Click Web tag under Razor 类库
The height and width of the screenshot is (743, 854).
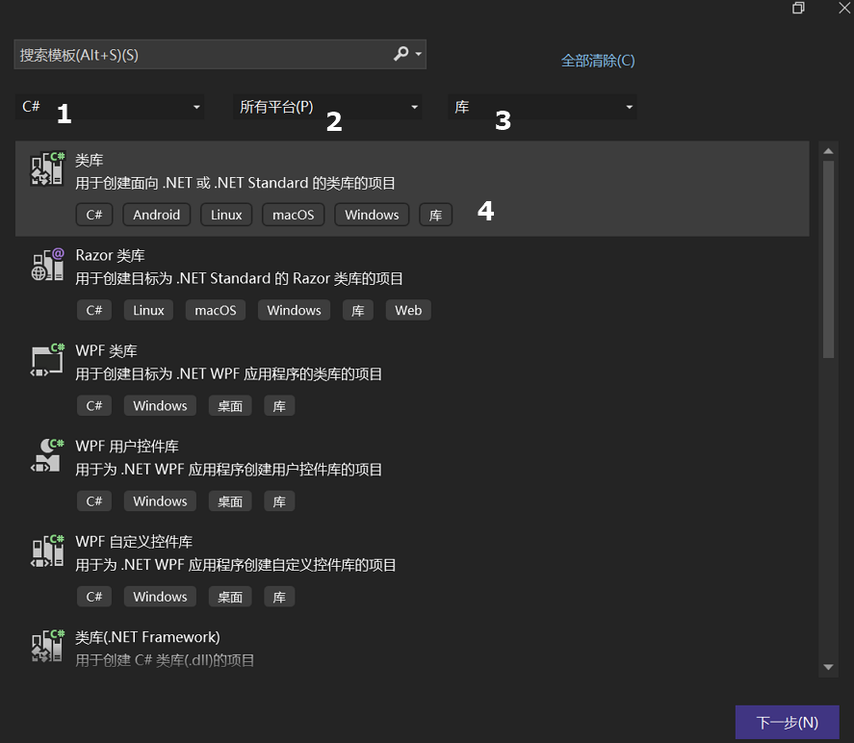coord(408,310)
